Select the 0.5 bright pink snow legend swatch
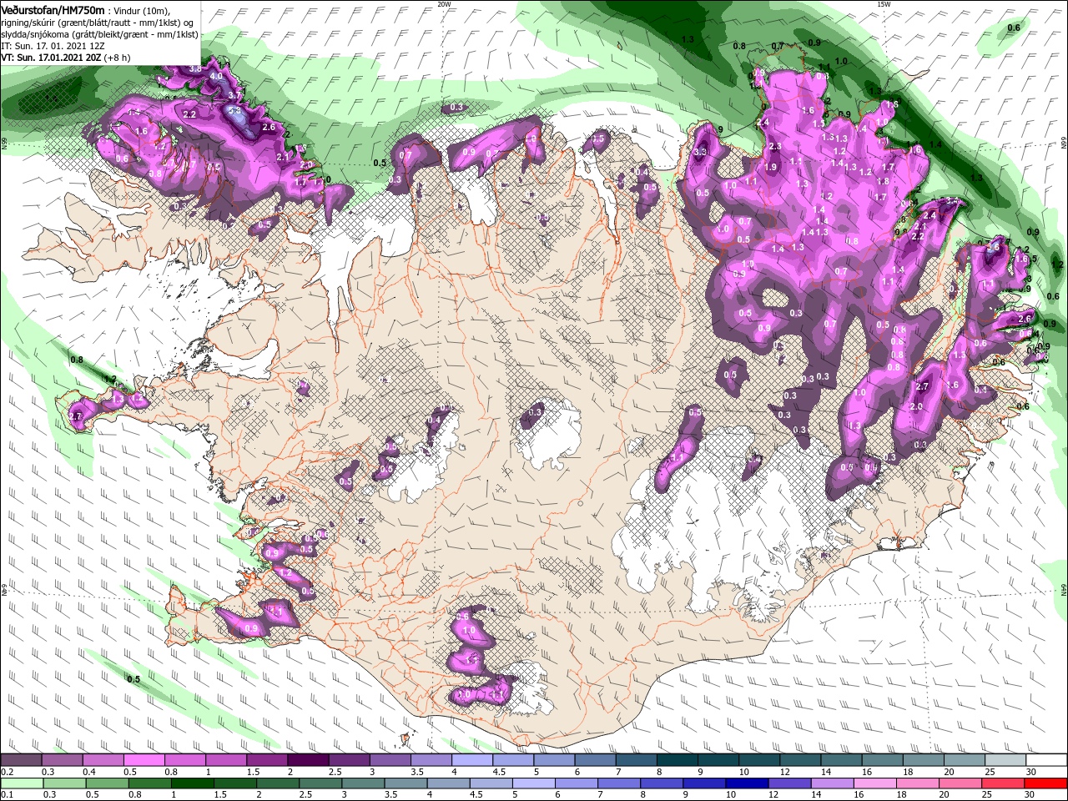 [x=144, y=760]
